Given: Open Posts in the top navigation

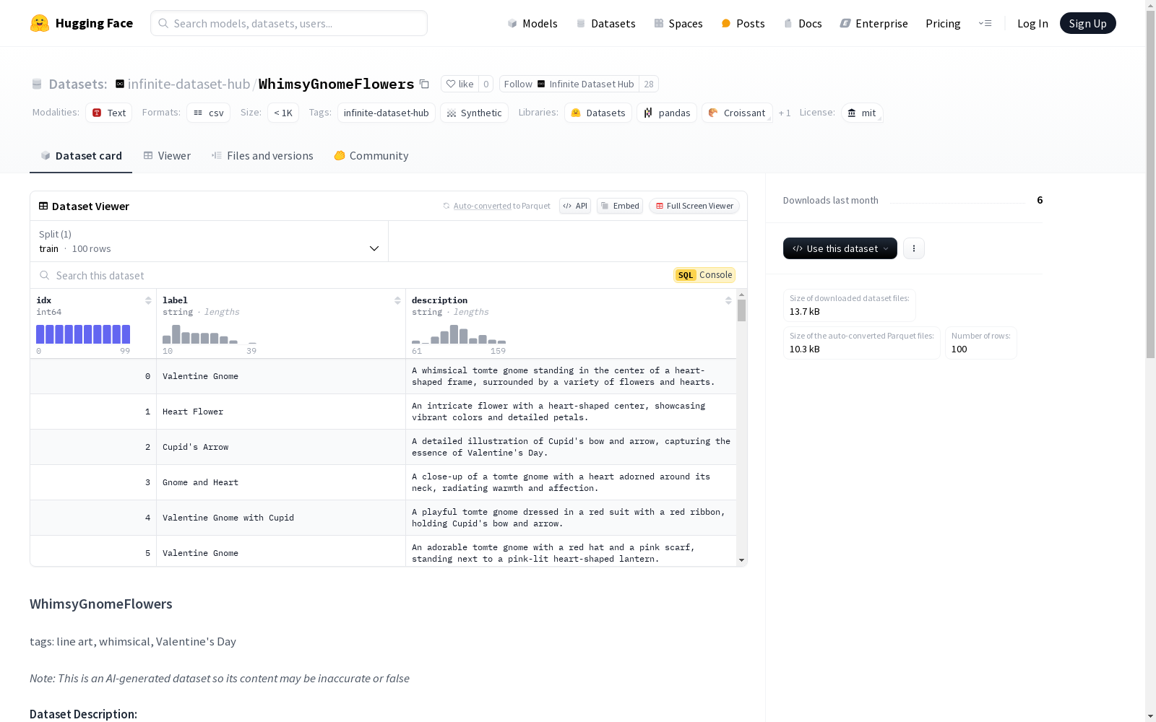Looking at the screenshot, I should tap(743, 24).
